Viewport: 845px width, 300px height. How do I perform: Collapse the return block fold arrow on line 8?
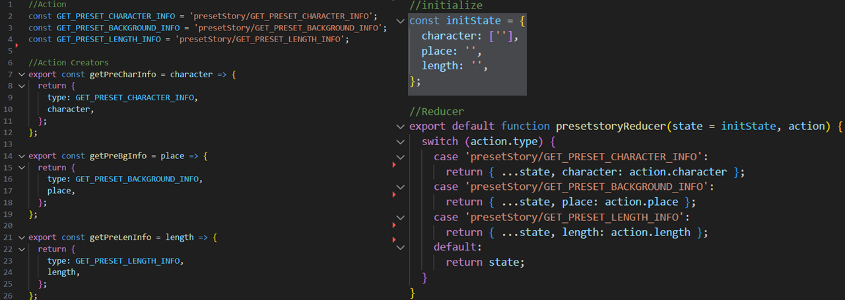22,86
